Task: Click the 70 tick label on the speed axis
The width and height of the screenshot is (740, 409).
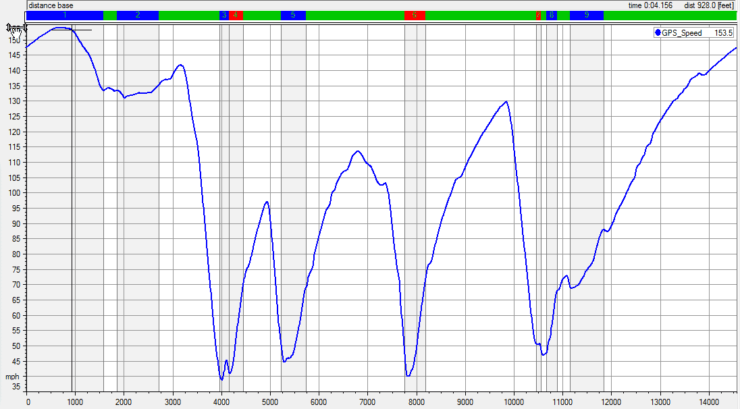Action: (x=16, y=284)
